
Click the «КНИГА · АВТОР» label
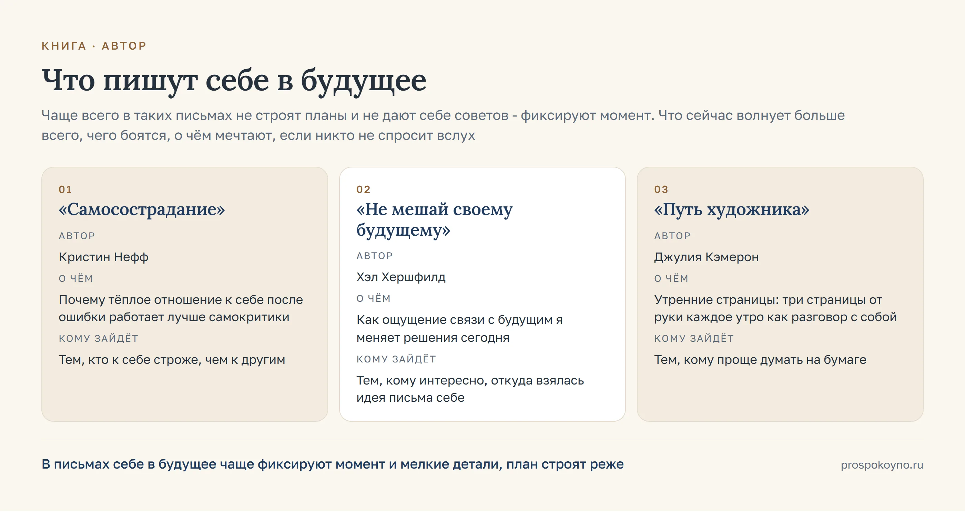click(94, 46)
